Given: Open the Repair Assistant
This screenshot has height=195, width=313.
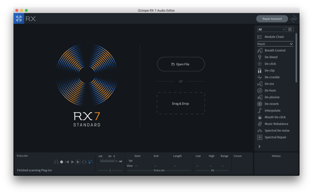Looking at the screenshot, I should 272,19.
